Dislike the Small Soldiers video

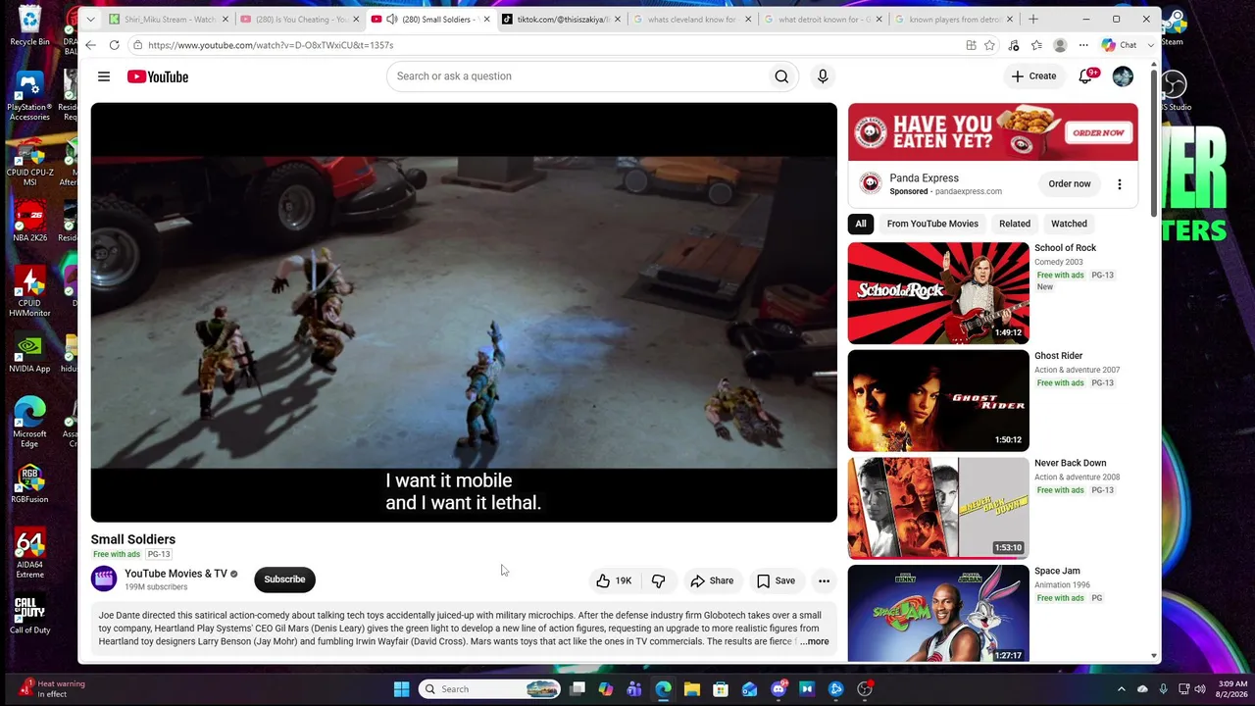659,580
